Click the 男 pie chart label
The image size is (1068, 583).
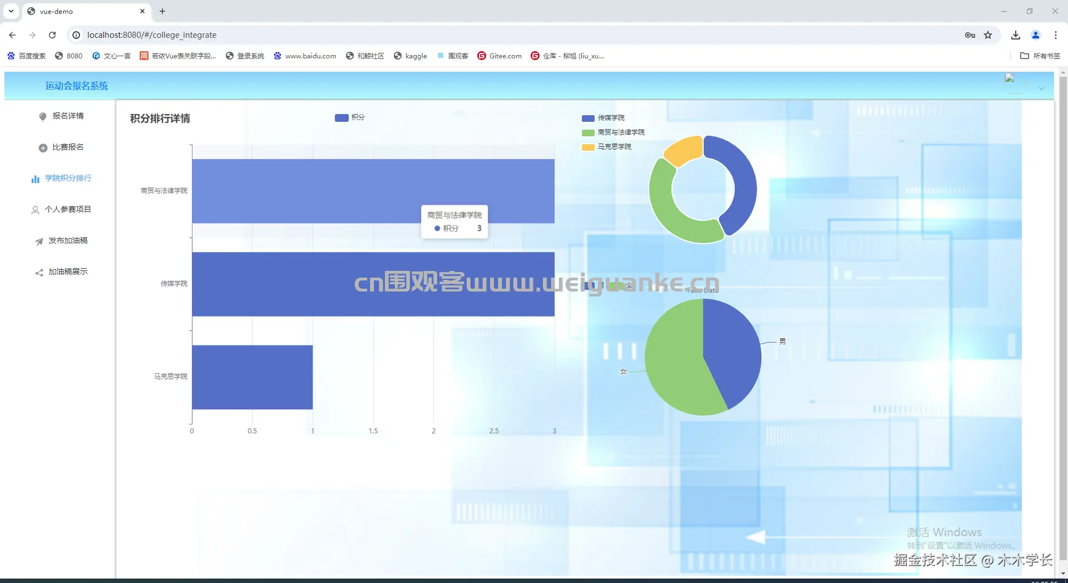pos(783,342)
